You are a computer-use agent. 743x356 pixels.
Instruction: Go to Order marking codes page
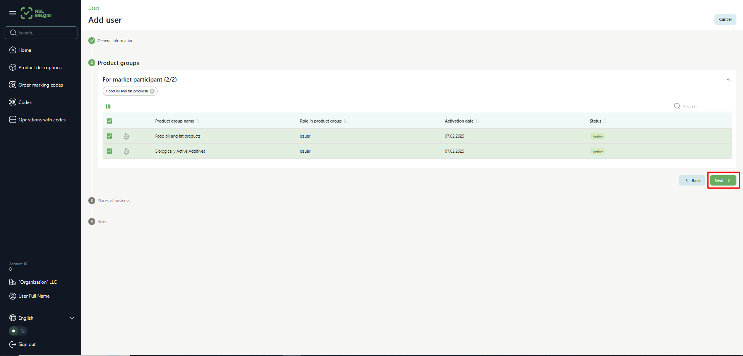(x=41, y=85)
